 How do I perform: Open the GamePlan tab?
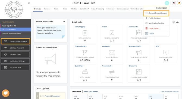coord(84,9)
